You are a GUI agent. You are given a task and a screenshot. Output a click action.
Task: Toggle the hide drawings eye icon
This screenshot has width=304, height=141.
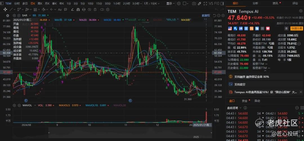click(x=89, y=10)
